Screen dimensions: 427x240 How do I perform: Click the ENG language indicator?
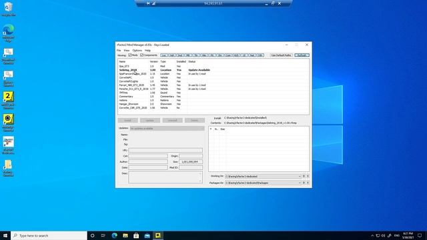pyautogui.click(x=397, y=235)
